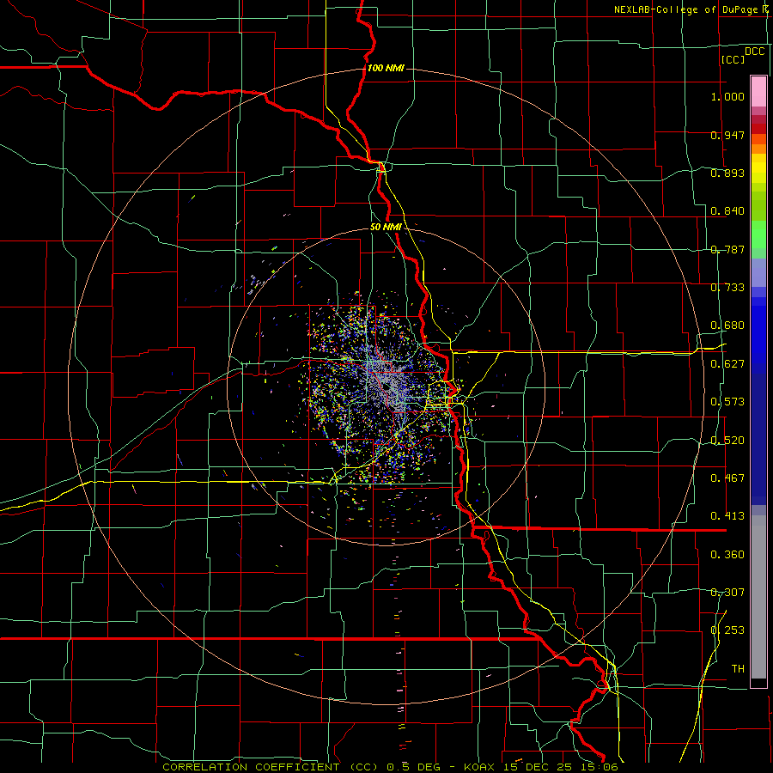This screenshot has height=773, width=773.
Task: Click the 0.893 scale value
Action: pos(727,173)
